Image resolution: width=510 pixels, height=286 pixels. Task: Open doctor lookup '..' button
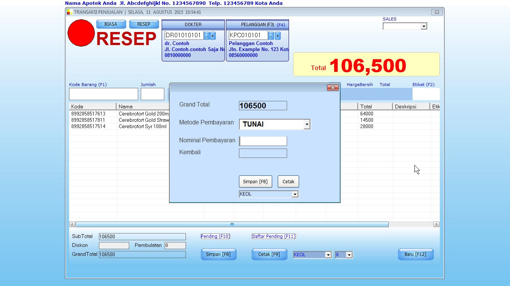point(206,36)
